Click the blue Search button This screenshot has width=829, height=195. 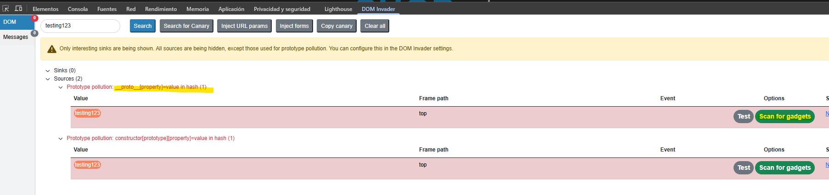tap(142, 26)
